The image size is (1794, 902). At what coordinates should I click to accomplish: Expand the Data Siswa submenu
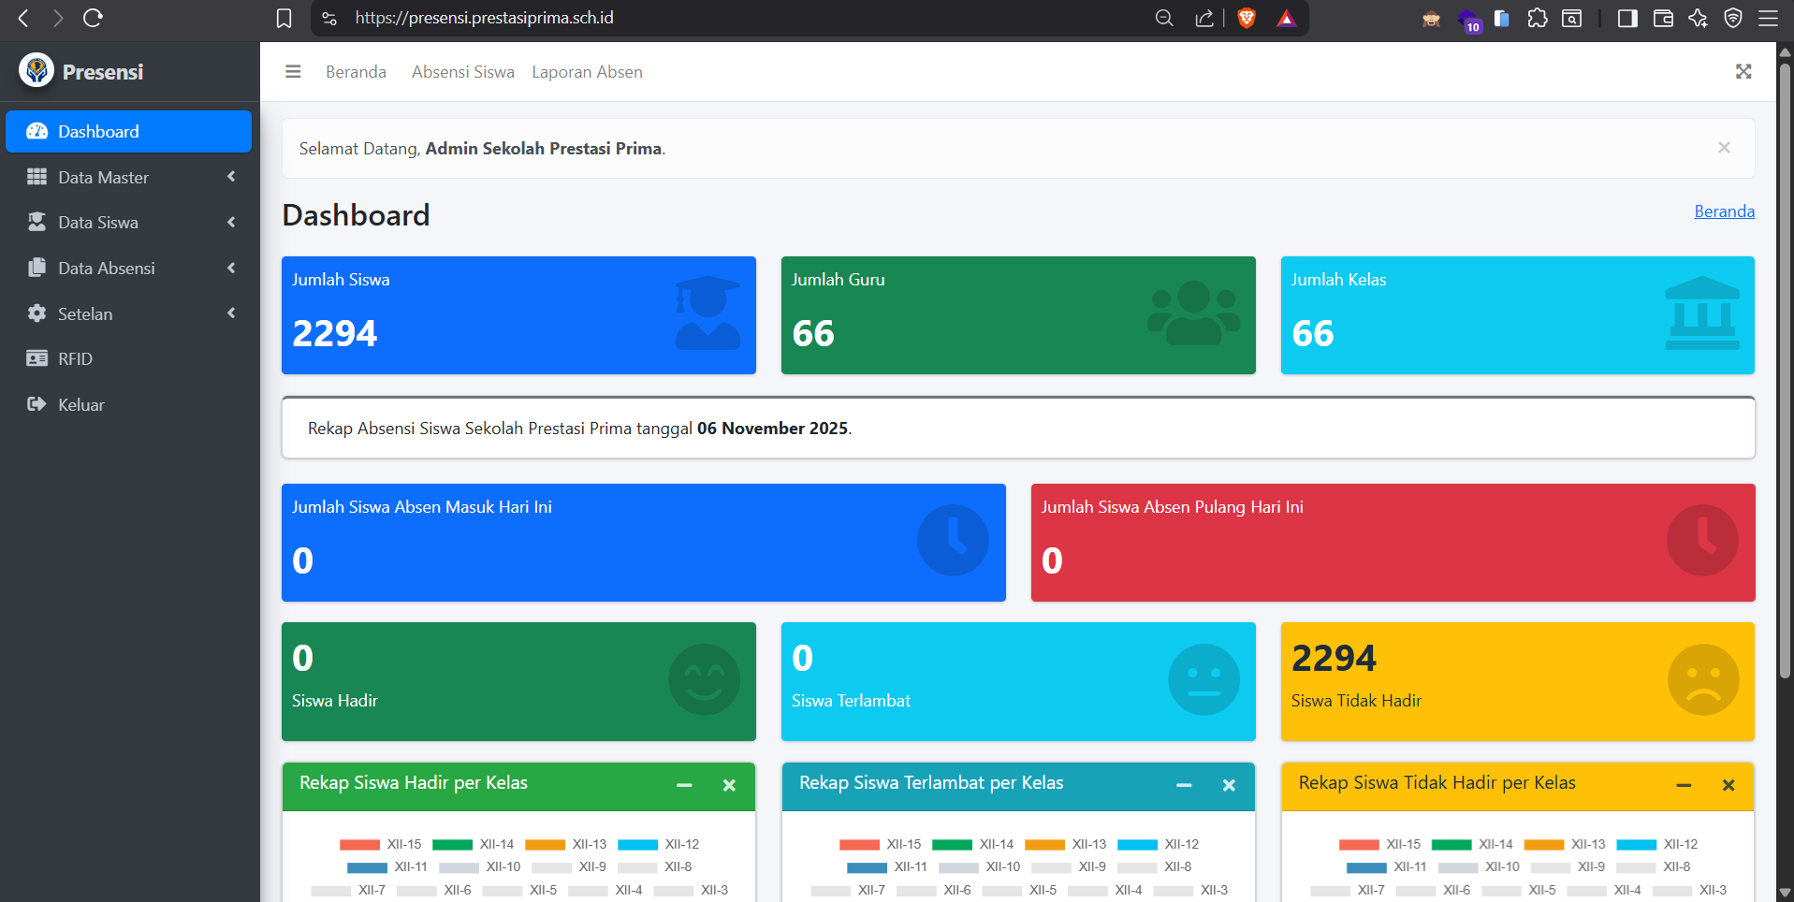(x=230, y=222)
